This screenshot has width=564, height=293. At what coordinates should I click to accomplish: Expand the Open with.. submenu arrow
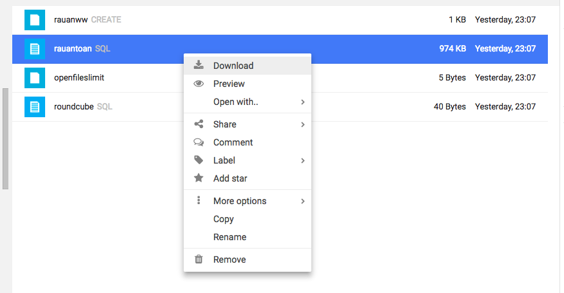(x=303, y=102)
